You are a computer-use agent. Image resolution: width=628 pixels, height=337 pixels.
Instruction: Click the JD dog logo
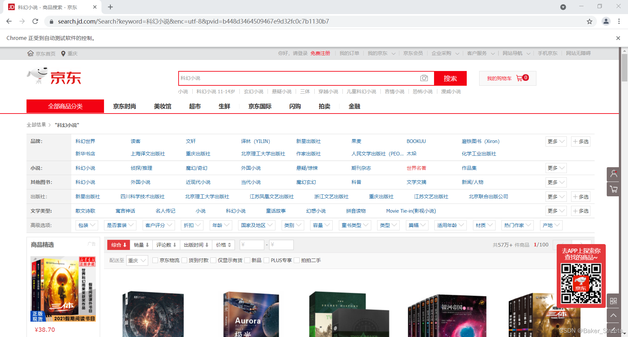click(x=54, y=76)
